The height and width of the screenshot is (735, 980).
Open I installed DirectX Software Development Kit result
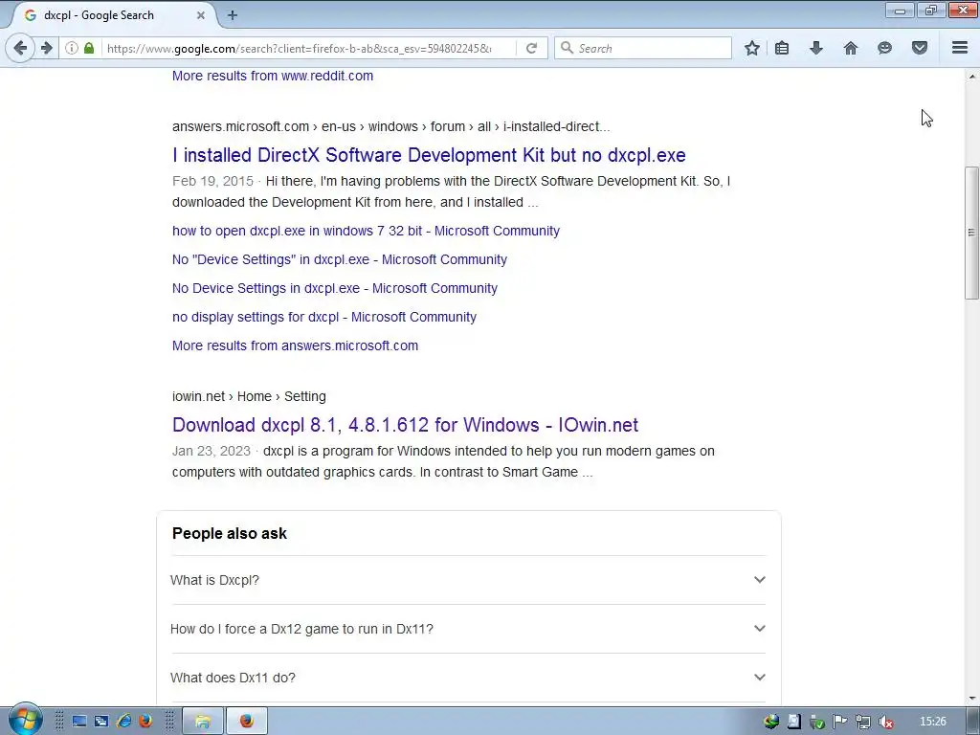429,155
